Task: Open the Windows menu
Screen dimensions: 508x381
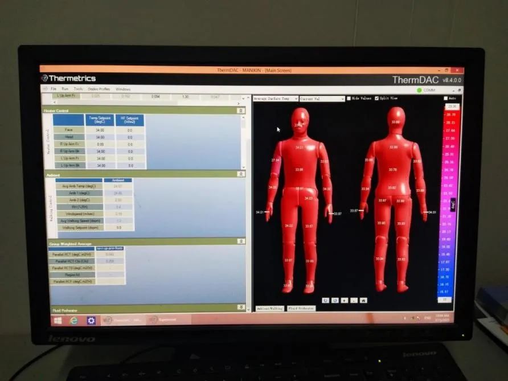Action: point(123,89)
